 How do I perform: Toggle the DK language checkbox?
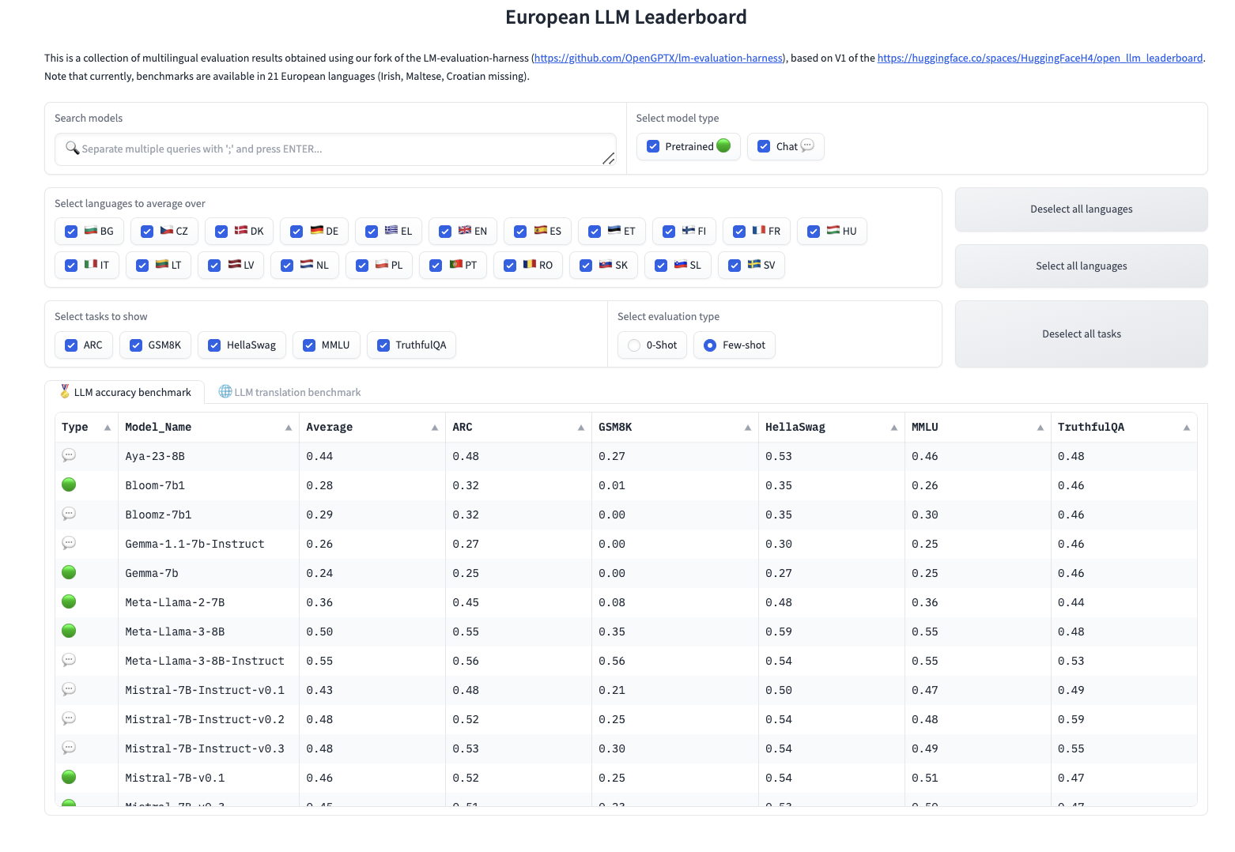tap(221, 232)
